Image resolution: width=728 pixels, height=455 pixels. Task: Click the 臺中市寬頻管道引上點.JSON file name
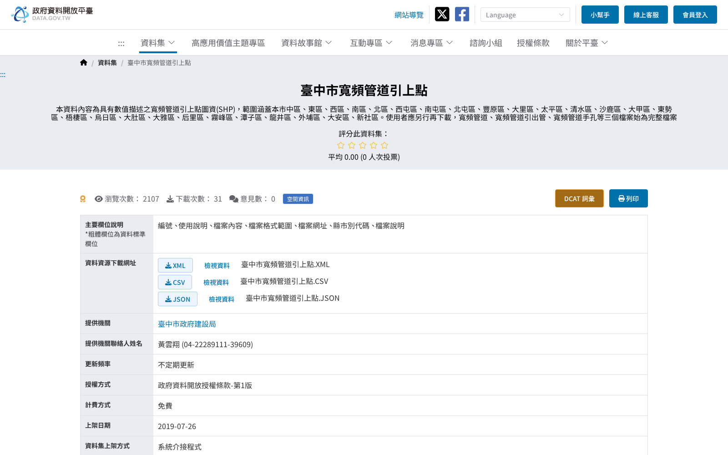click(x=293, y=298)
